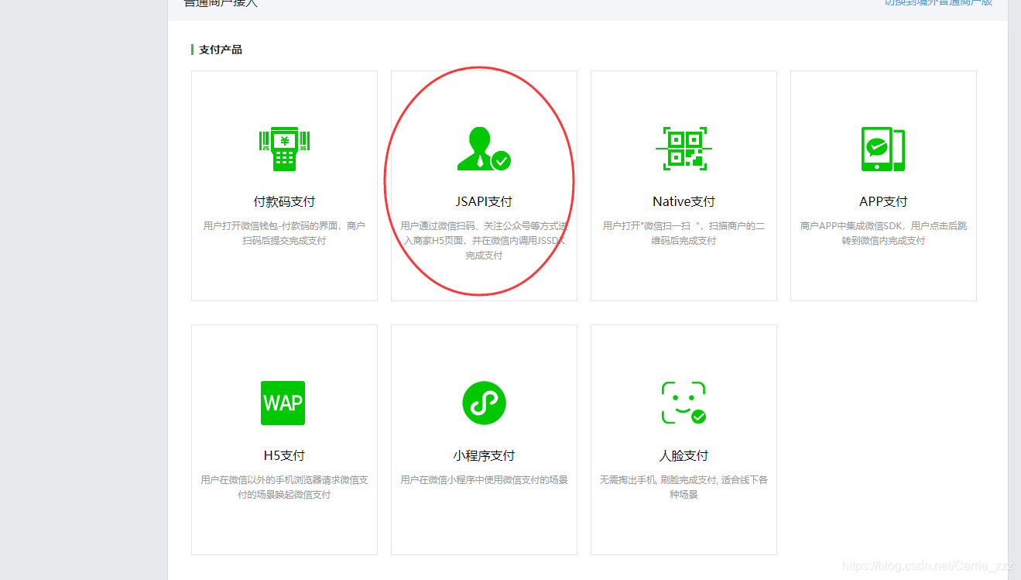Click the JSAPI支付 person icon inside red circle
1021x580 pixels.
483,148
